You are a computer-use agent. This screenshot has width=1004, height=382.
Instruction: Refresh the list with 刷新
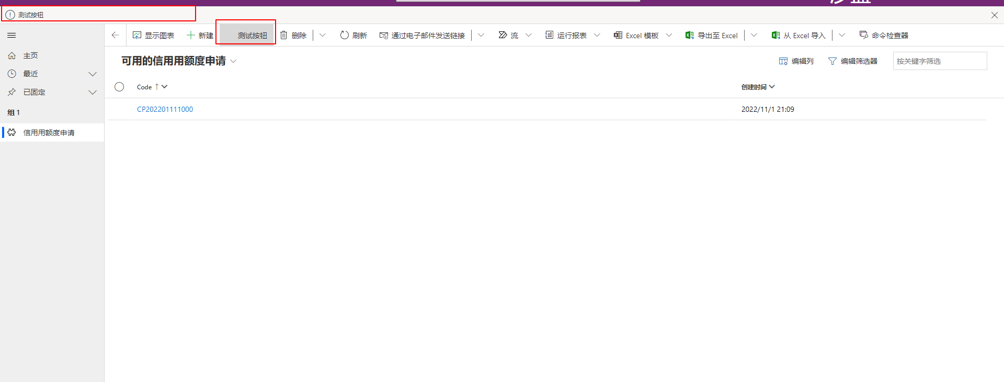coord(353,35)
